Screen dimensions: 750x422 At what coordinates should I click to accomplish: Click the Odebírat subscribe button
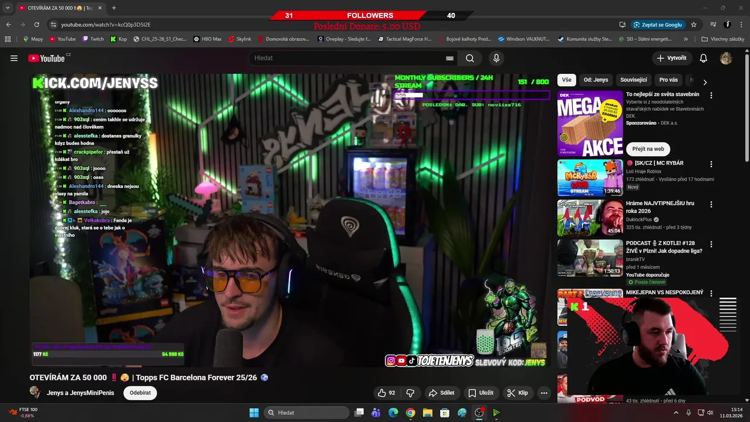tap(140, 393)
